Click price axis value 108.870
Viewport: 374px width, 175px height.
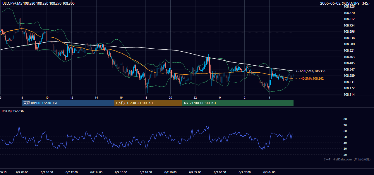click(349, 13)
